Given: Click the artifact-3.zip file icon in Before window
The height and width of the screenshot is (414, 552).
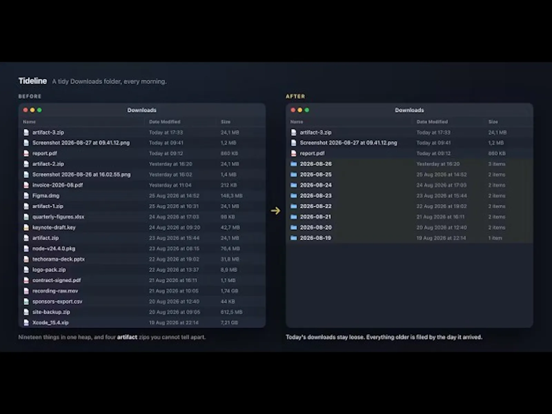Looking at the screenshot, I should coord(26,132).
